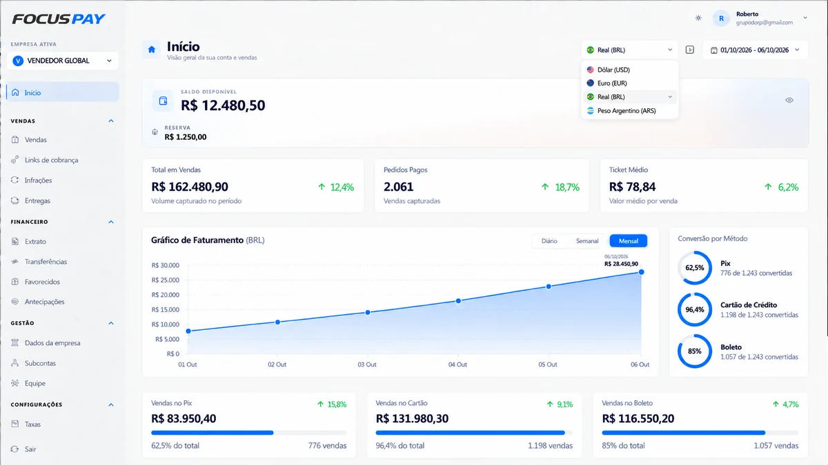Open the date range 01/10/2026 - 06/10/2026 dropdown
Viewport: 828px width, 465px height.
(755, 50)
